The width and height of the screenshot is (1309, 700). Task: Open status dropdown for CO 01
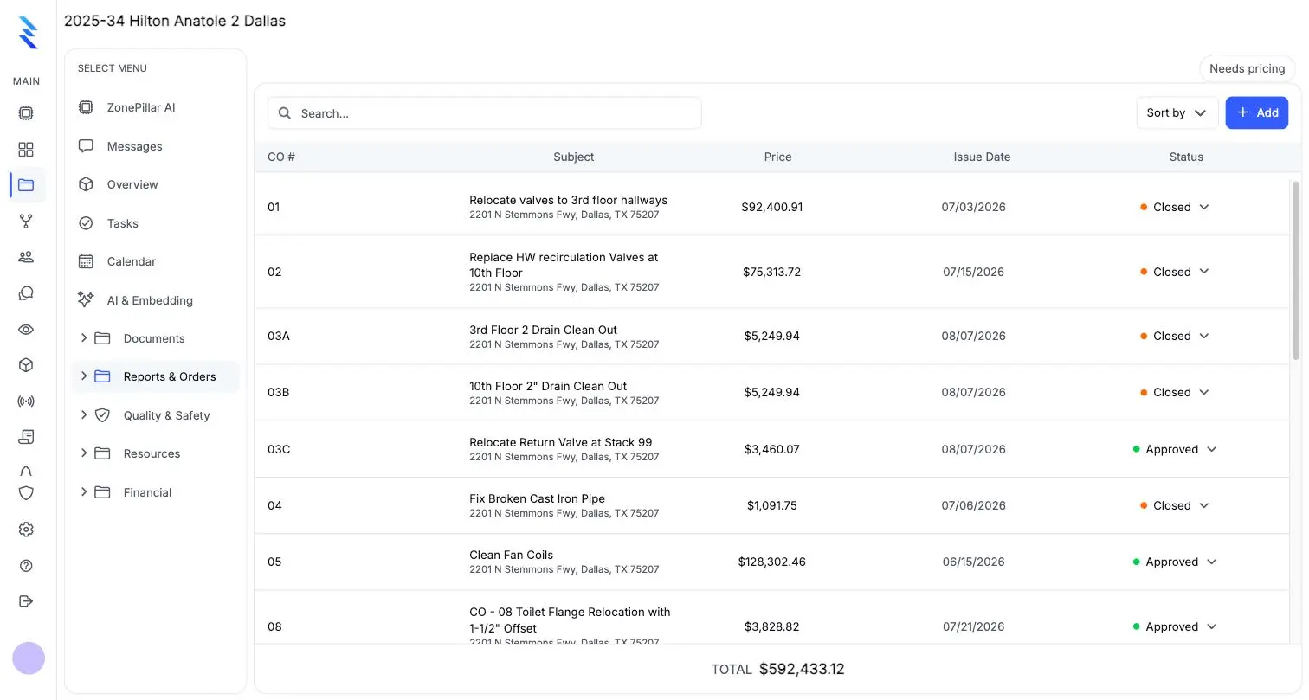coord(1175,207)
